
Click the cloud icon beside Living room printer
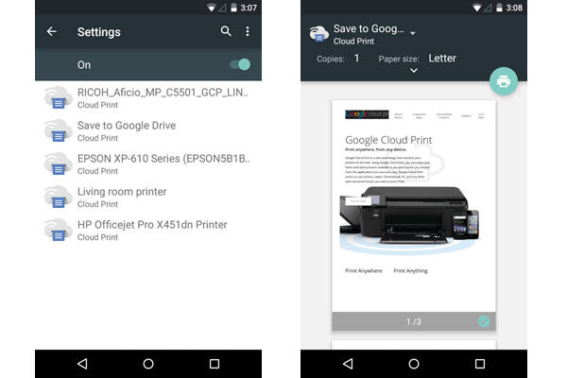[x=59, y=197]
